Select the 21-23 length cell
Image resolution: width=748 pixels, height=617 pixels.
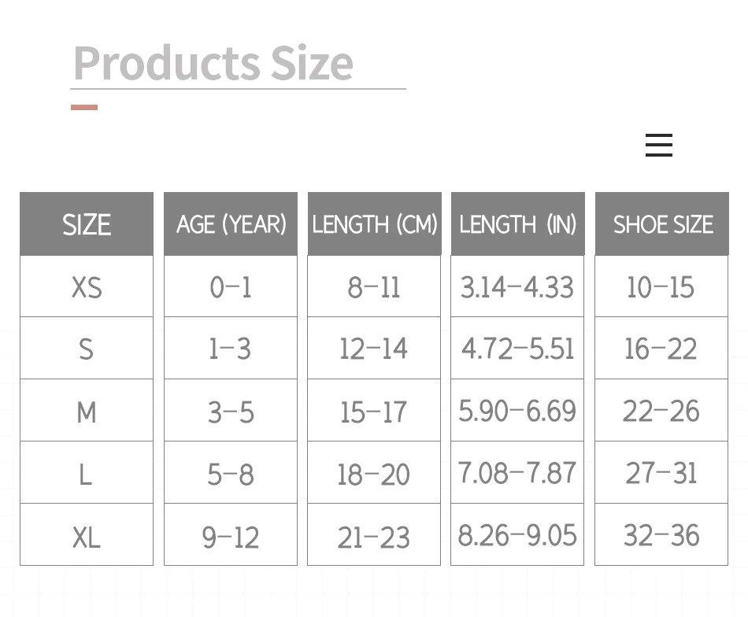click(x=374, y=536)
